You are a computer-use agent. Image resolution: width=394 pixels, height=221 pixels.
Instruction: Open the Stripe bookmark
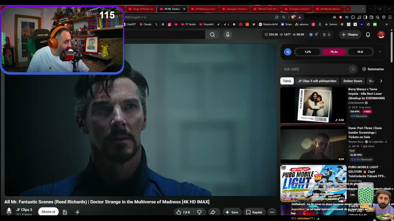coord(286,24)
